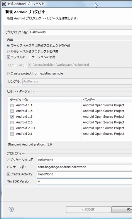
Task: Click the Eclipse icon in the title bar
Action: click(4, 4)
